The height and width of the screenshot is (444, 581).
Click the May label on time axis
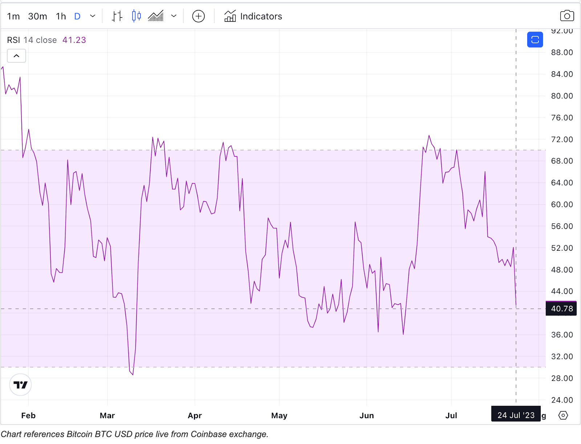click(x=279, y=416)
